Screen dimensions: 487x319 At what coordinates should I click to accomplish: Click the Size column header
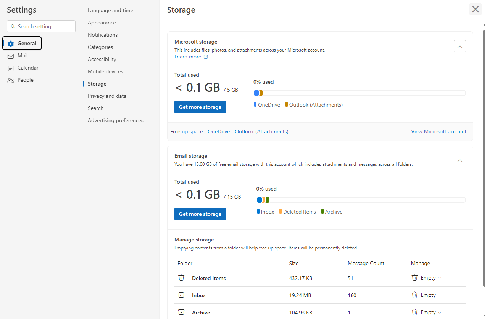(x=294, y=263)
